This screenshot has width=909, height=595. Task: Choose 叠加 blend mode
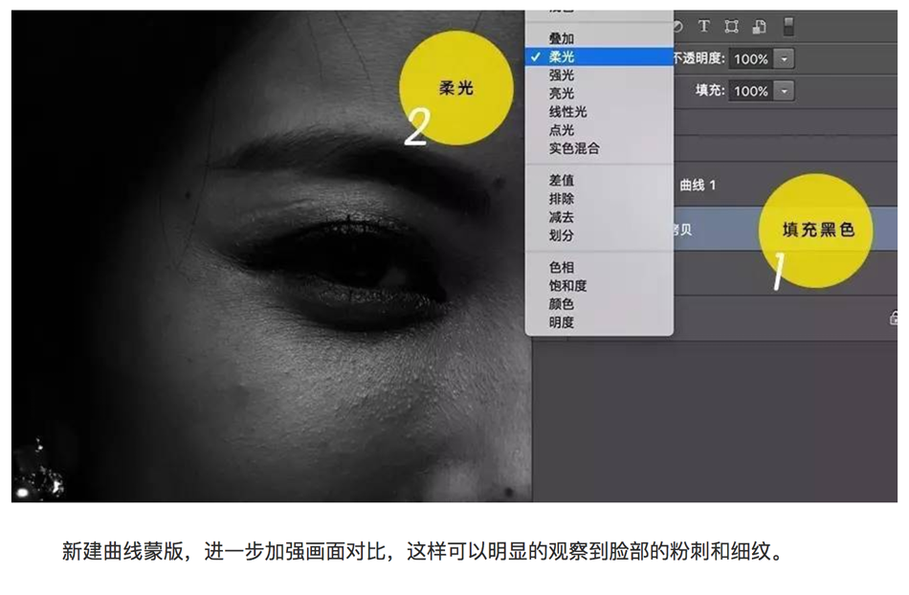(599, 38)
